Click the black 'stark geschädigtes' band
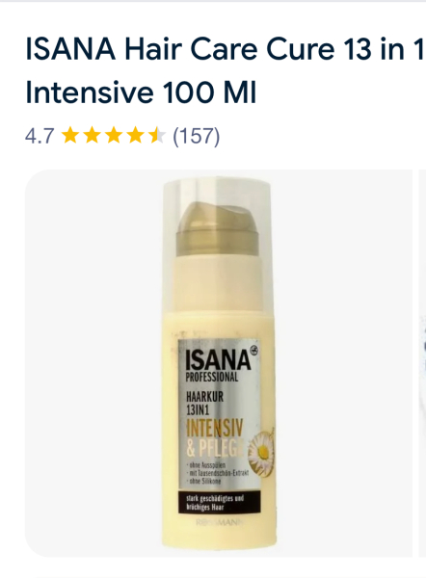This screenshot has height=578, width=426. click(219, 503)
